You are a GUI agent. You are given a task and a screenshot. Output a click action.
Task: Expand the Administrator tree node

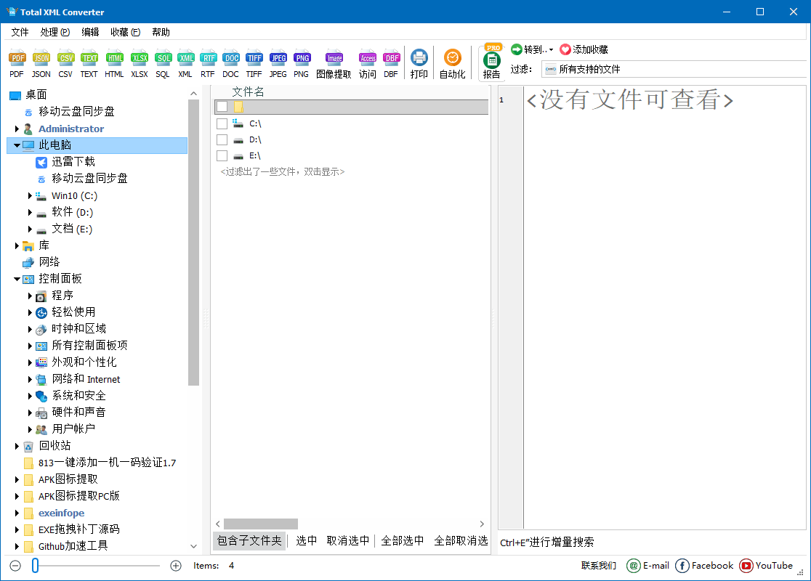point(17,129)
